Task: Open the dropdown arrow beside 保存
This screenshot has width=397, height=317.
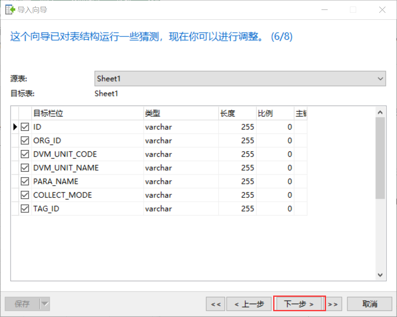Action: click(45, 303)
